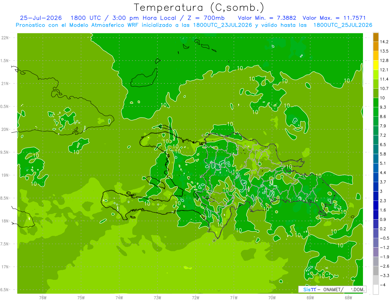
Task: Click the colorbar label '8.6'
Action: (x=383, y=117)
